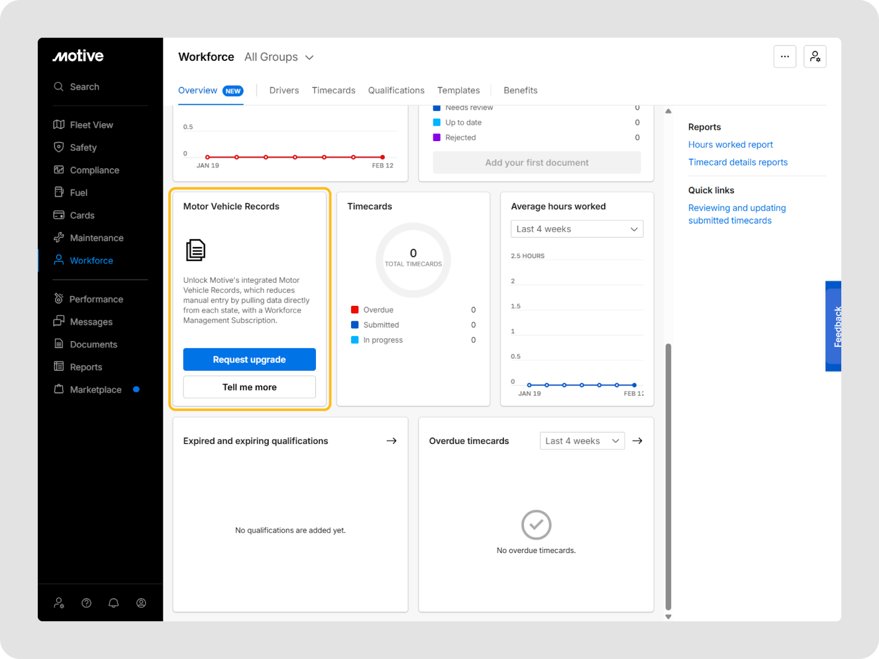
Task: Open Overdue timecards Last 4 weeks dropdown
Action: click(582, 441)
